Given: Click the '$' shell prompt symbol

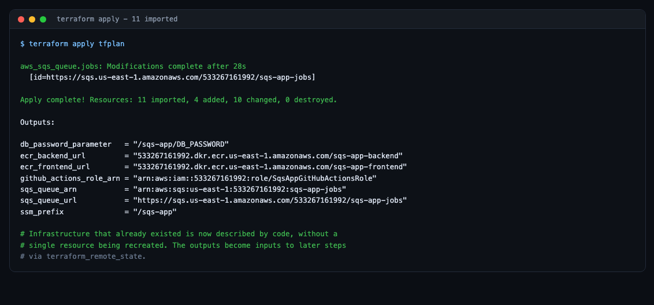Looking at the screenshot, I should click(x=22, y=44).
